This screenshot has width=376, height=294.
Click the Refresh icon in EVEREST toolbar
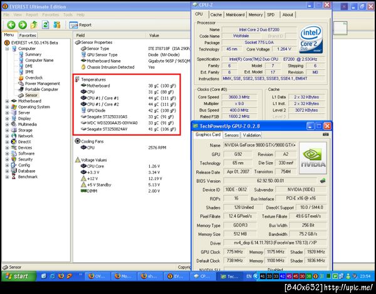click(45, 24)
